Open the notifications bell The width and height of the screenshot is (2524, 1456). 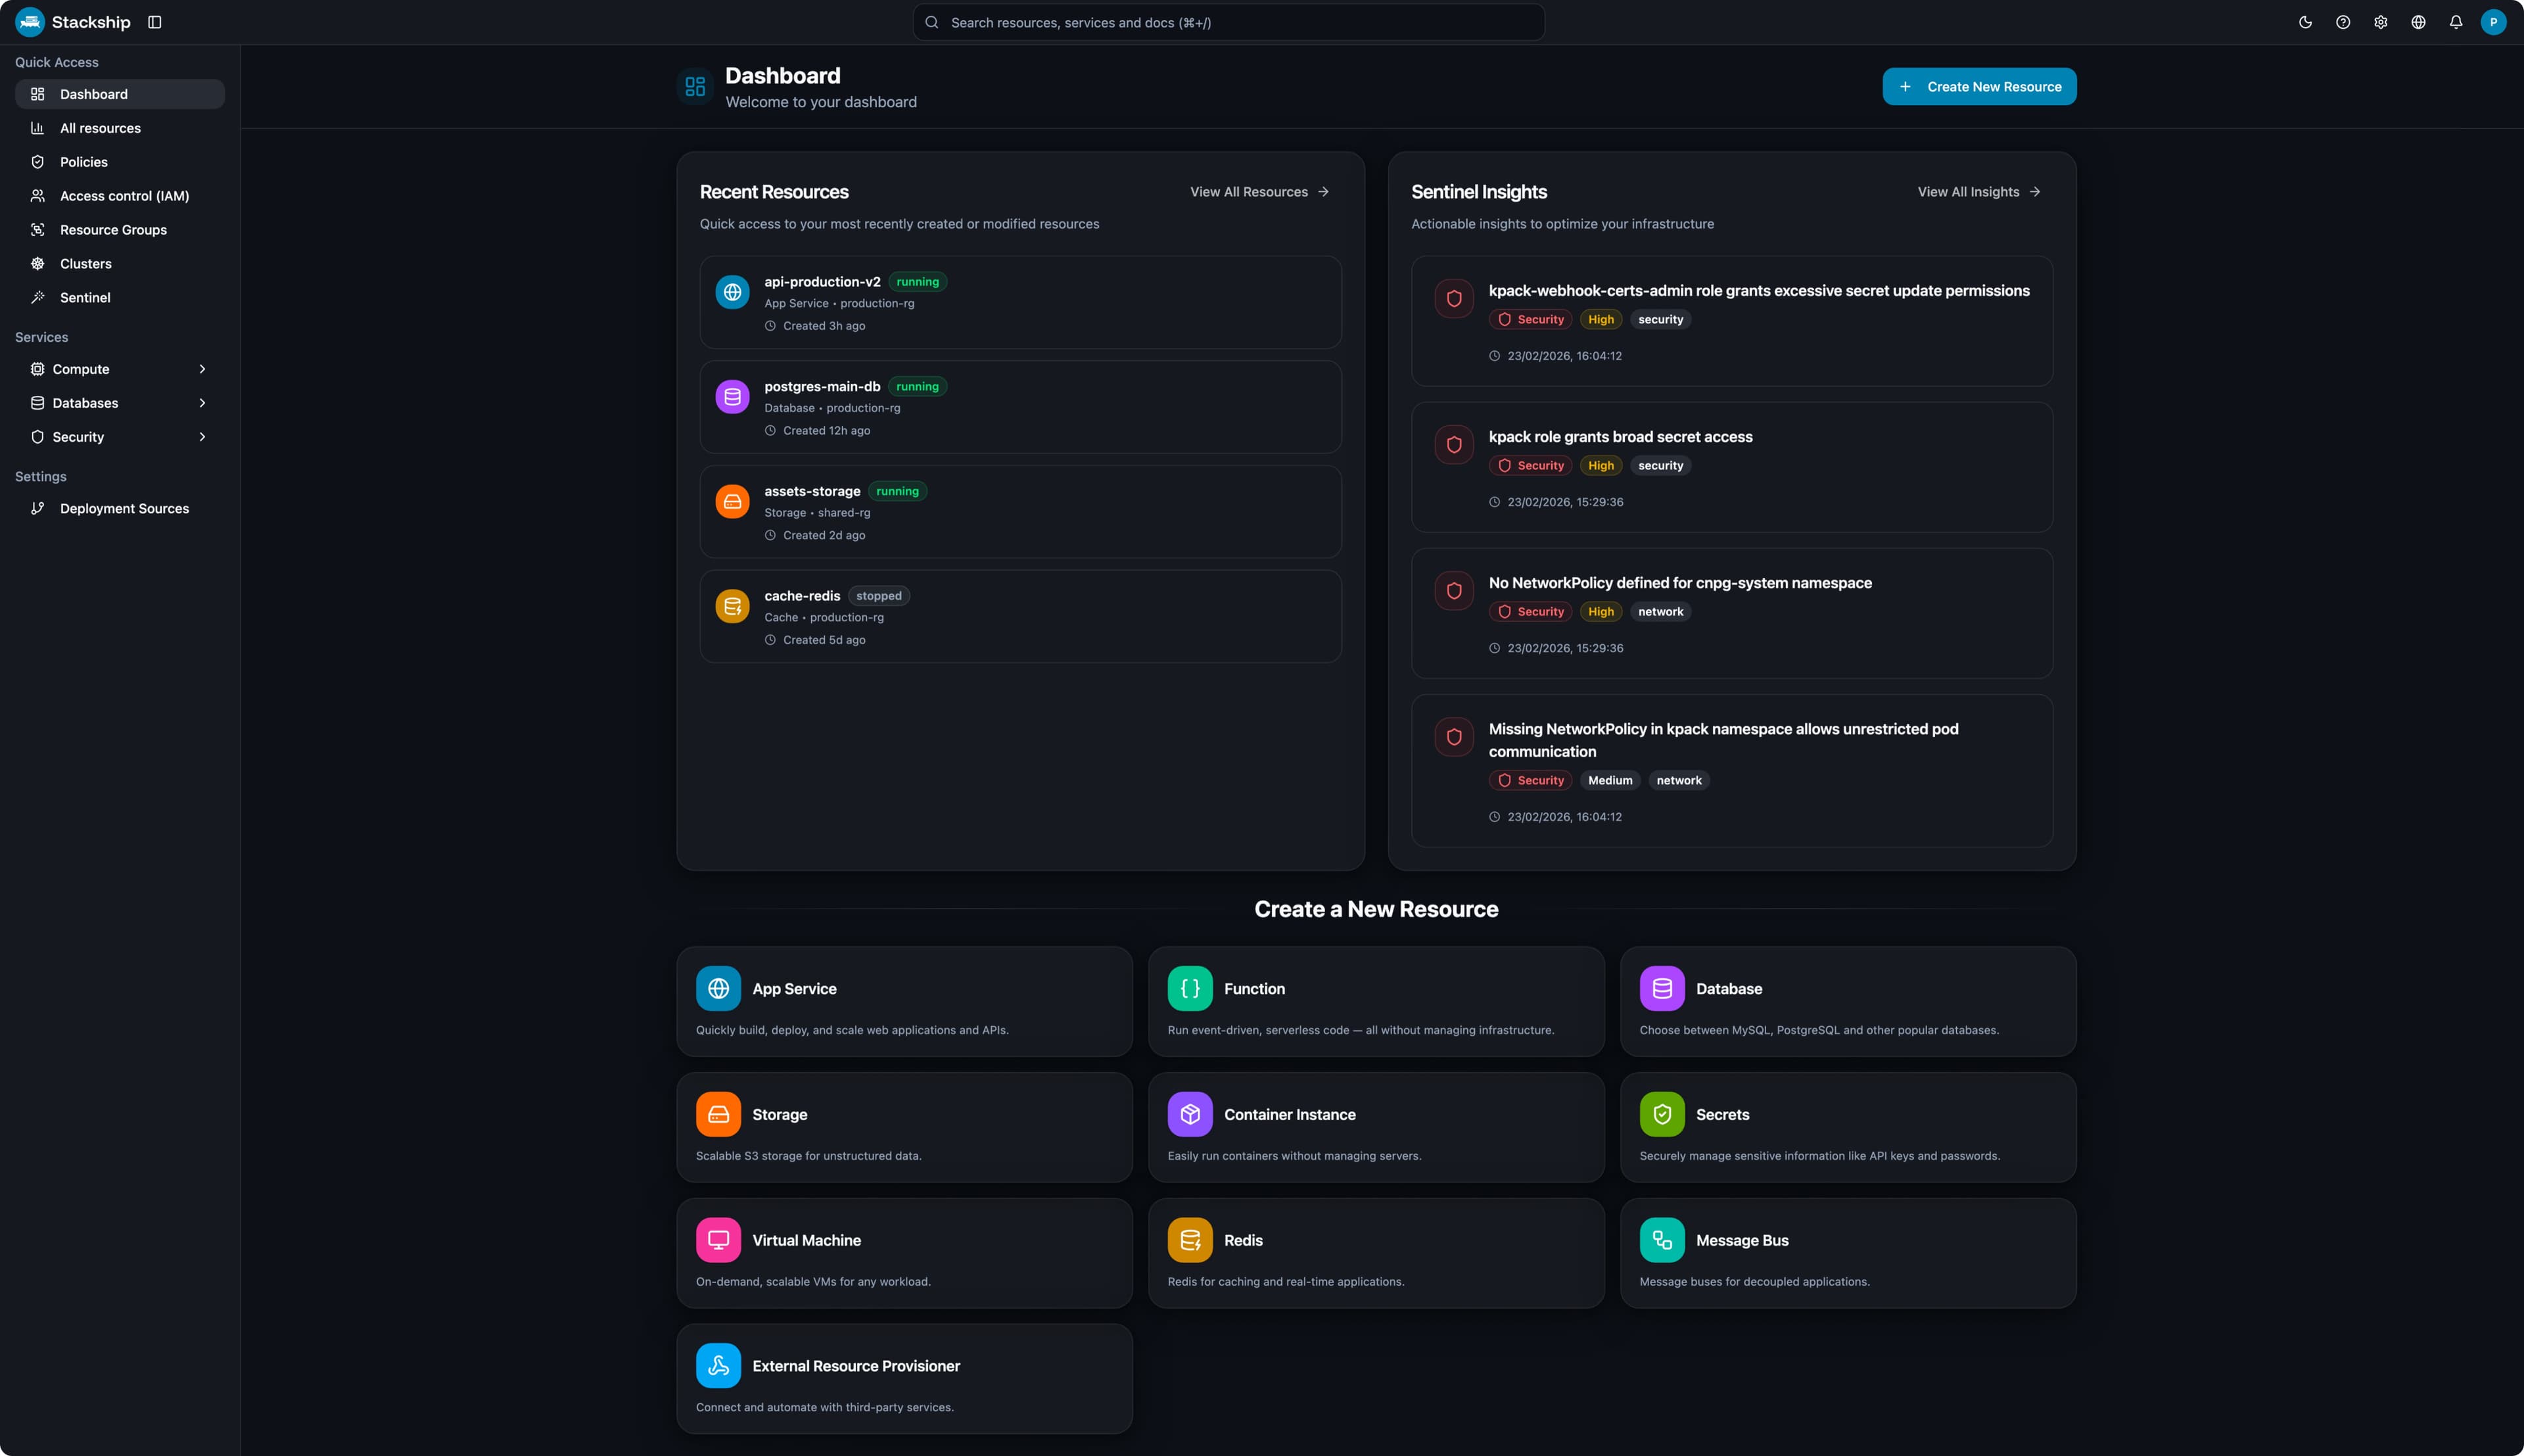pyautogui.click(x=2456, y=21)
